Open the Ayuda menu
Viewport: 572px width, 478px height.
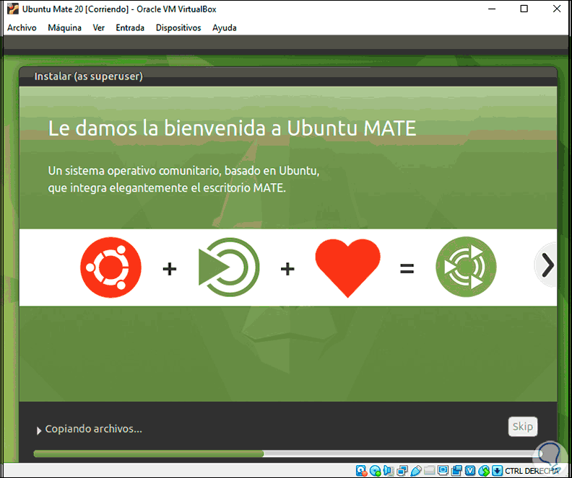click(225, 27)
